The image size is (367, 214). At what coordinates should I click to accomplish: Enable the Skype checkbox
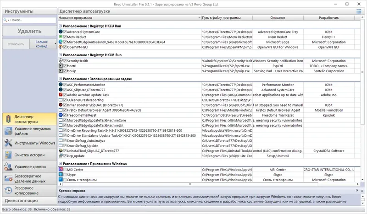65,175
